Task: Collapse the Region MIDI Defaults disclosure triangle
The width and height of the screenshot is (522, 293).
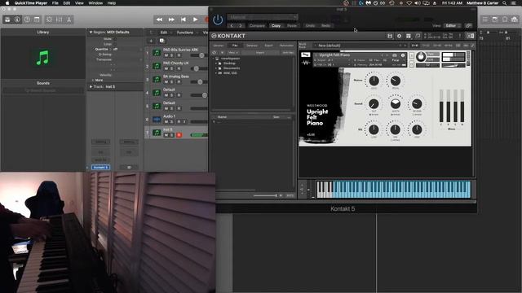Action: [91, 33]
